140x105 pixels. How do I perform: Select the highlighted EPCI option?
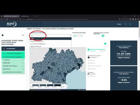[51, 38]
